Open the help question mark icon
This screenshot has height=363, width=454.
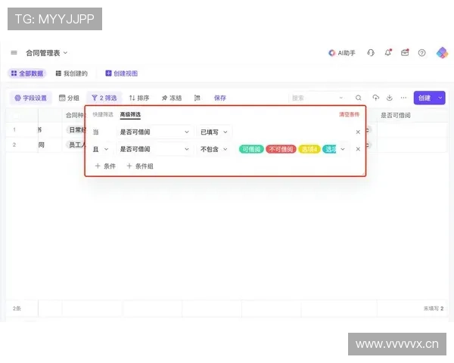click(422, 53)
